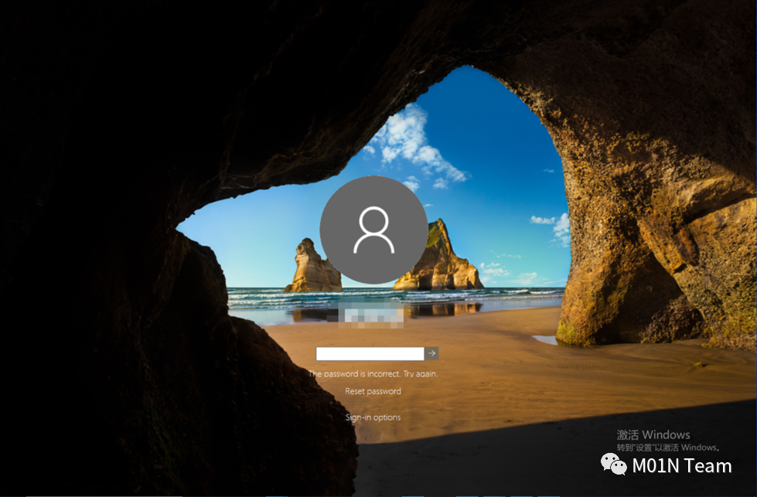Expand Sign-in options
The image size is (757, 497).
coord(373,417)
